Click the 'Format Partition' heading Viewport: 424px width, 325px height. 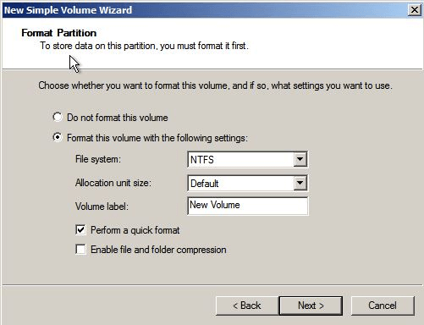click(58, 33)
